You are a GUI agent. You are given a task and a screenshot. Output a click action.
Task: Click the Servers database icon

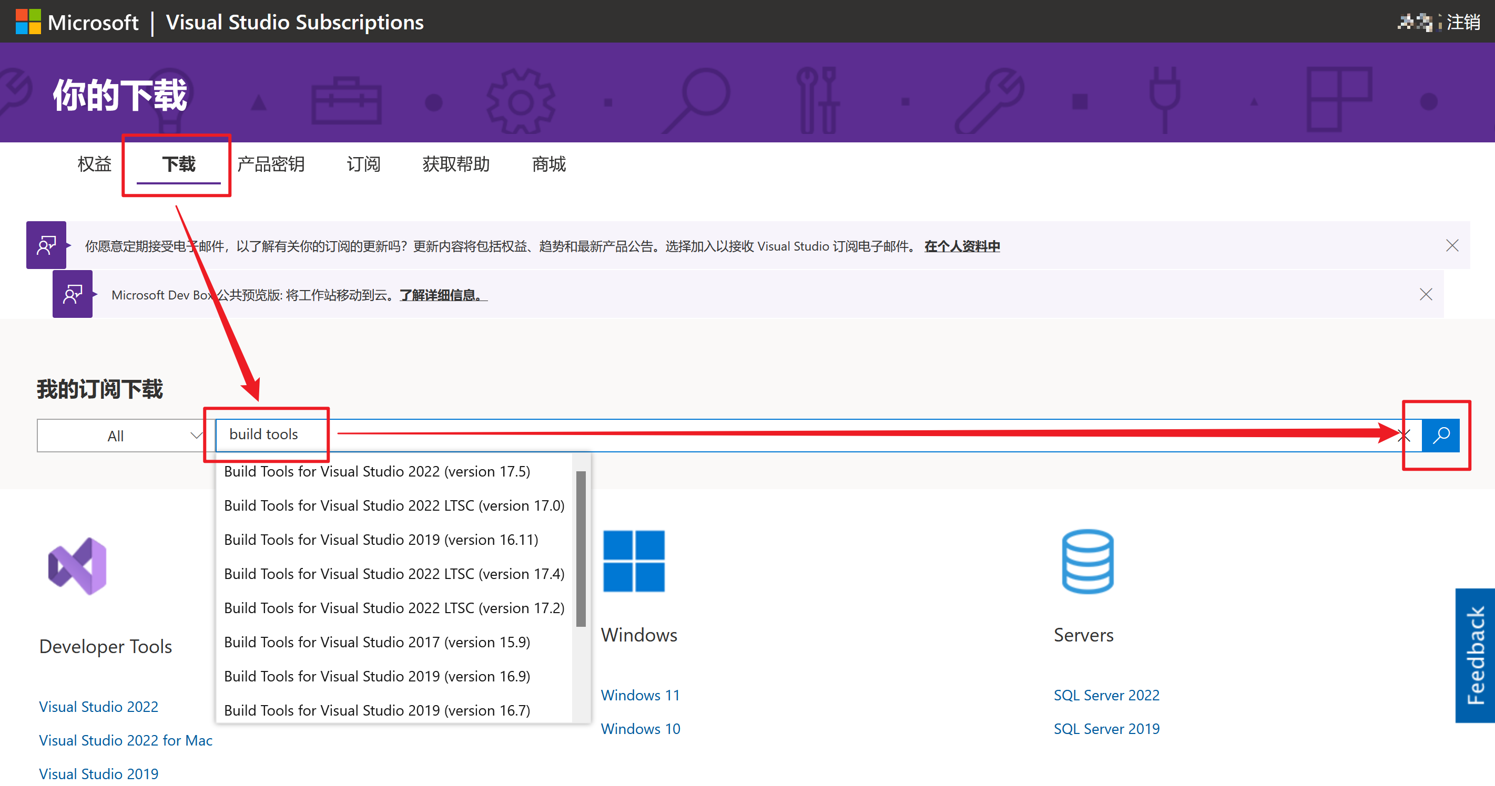[x=1087, y=561]
